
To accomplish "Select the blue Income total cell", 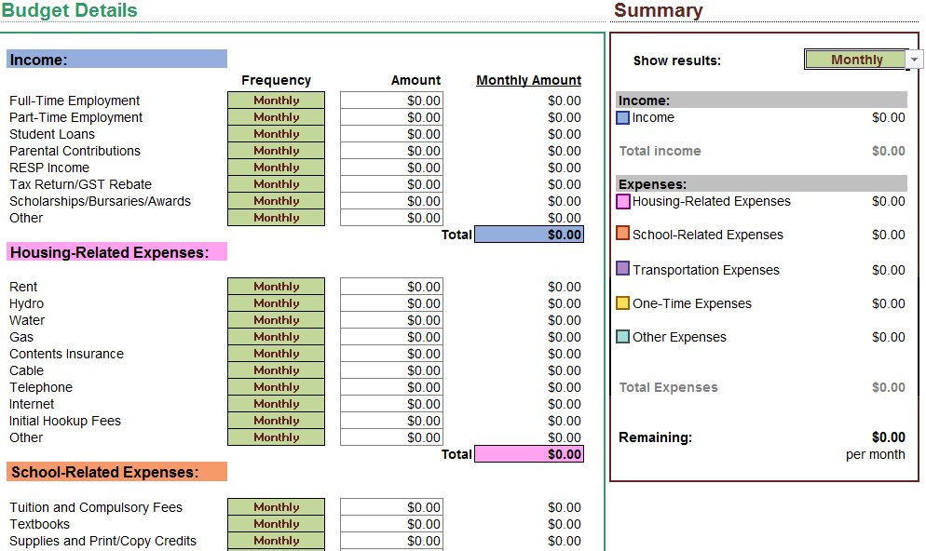I will (x=529, y=235).
